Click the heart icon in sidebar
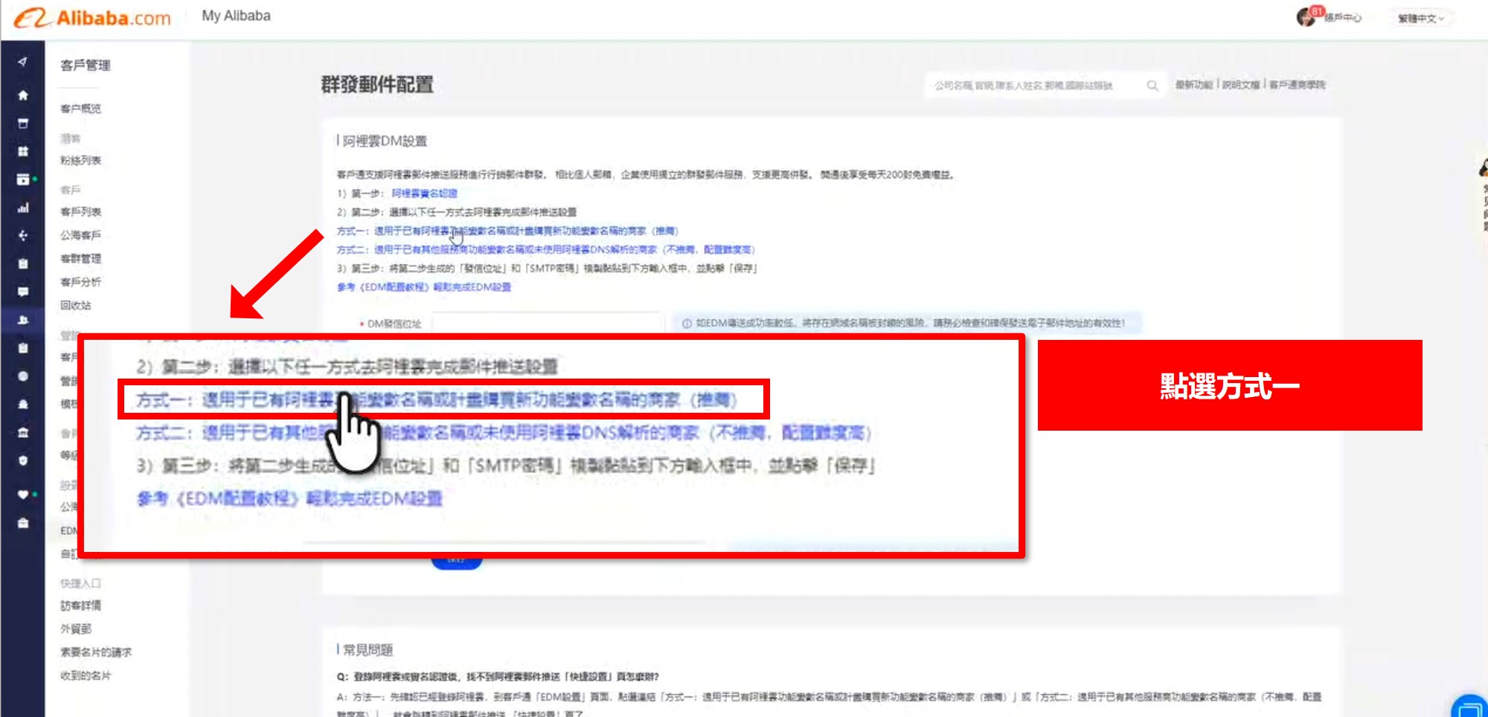 pos(23,495)
